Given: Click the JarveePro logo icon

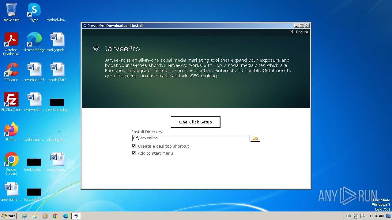Looking at the screenshot, I should (96, 48).
